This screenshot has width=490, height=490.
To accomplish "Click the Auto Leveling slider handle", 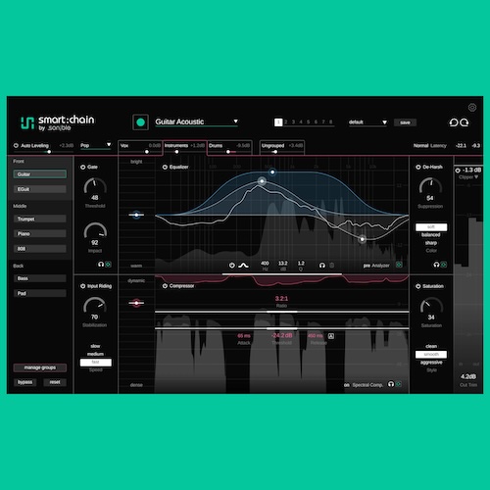I will pyautogui.click(x=49, y=152).
